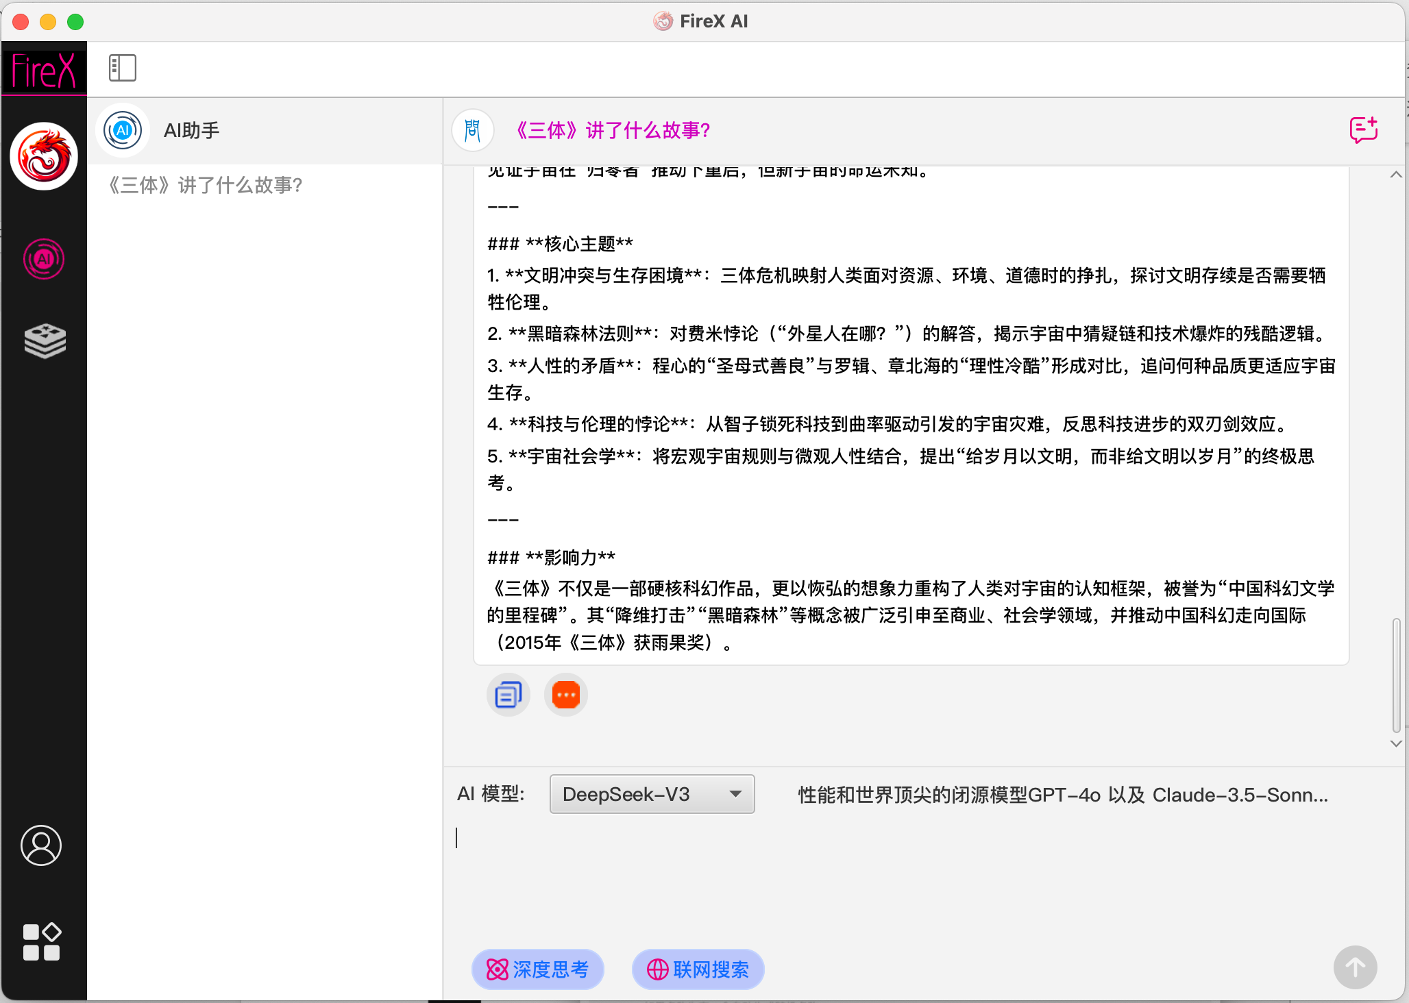Expand downward using the bottom chevron
This screenshot has height=1003, width=1409.
1395,744
